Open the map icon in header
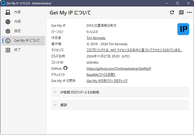 point(181,12)
